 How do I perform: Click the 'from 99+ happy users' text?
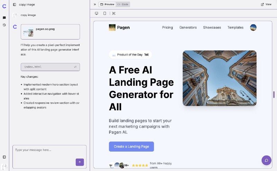(161, 165)
